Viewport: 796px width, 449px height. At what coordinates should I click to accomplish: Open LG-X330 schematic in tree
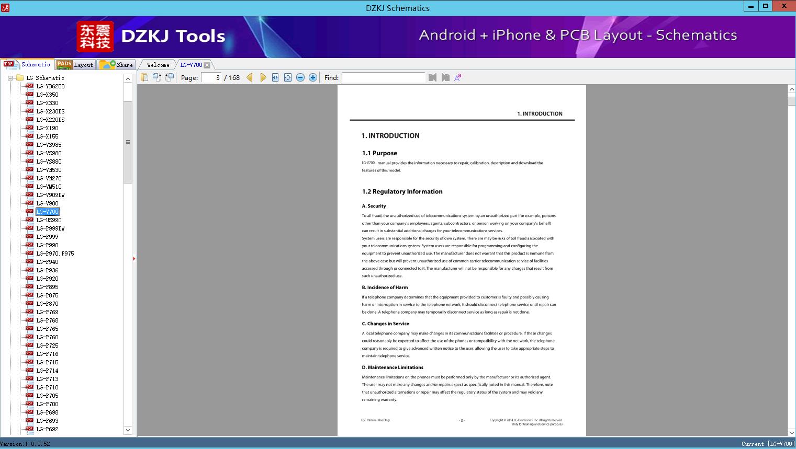47,103
